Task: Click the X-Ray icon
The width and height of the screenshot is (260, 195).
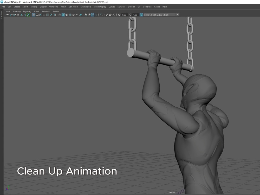Action: [107, 15]
